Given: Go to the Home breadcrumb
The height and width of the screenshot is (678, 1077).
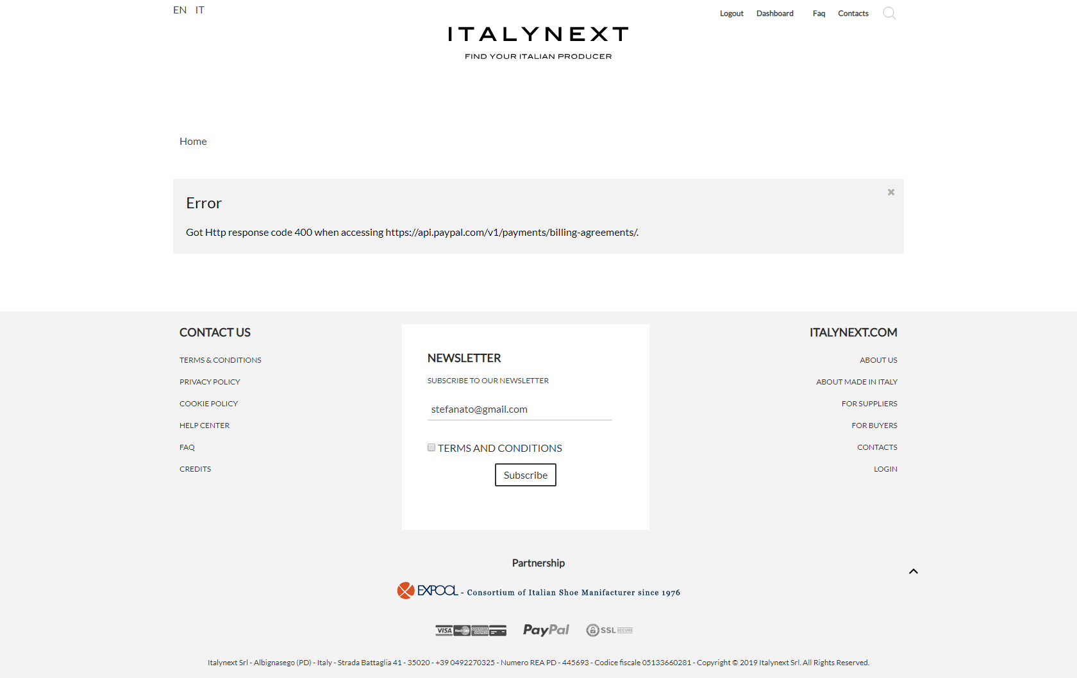Looking at the screenshot, I should point(193,141).
